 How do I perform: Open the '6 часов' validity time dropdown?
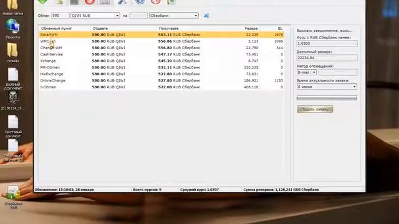coord(327,86)
